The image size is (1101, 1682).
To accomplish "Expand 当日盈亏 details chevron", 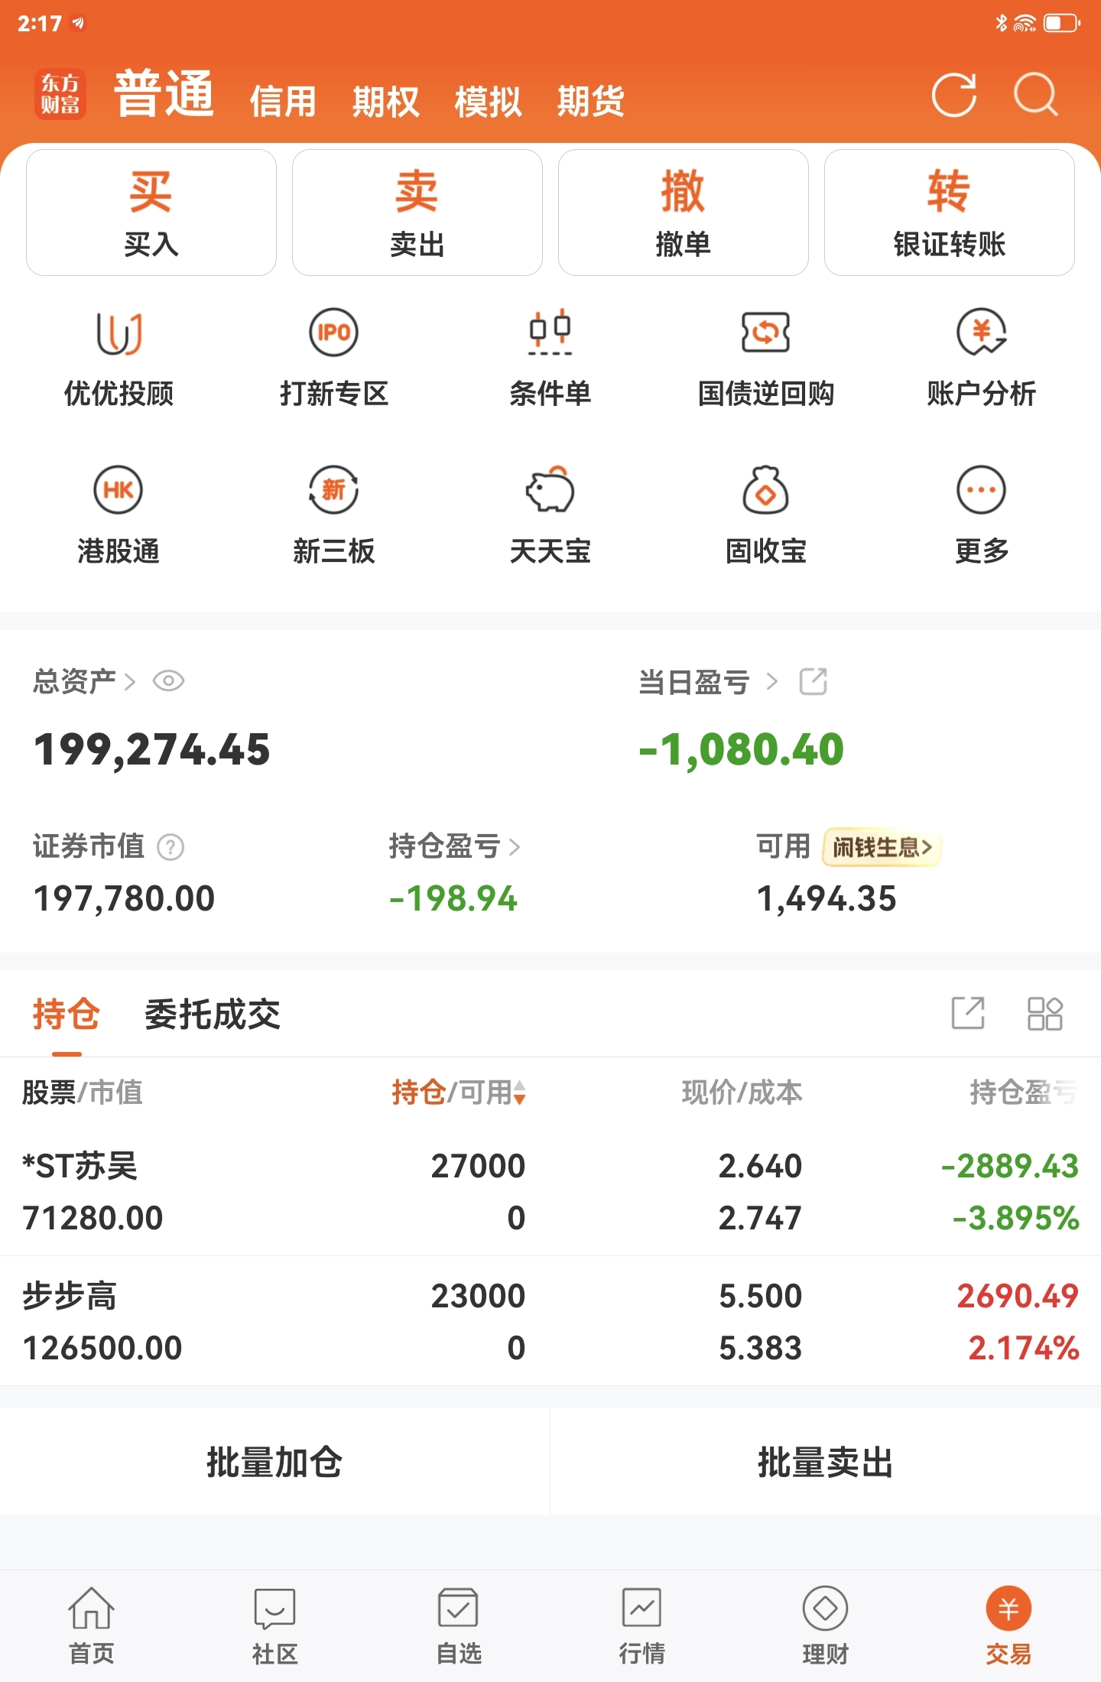I will (772, 681).
